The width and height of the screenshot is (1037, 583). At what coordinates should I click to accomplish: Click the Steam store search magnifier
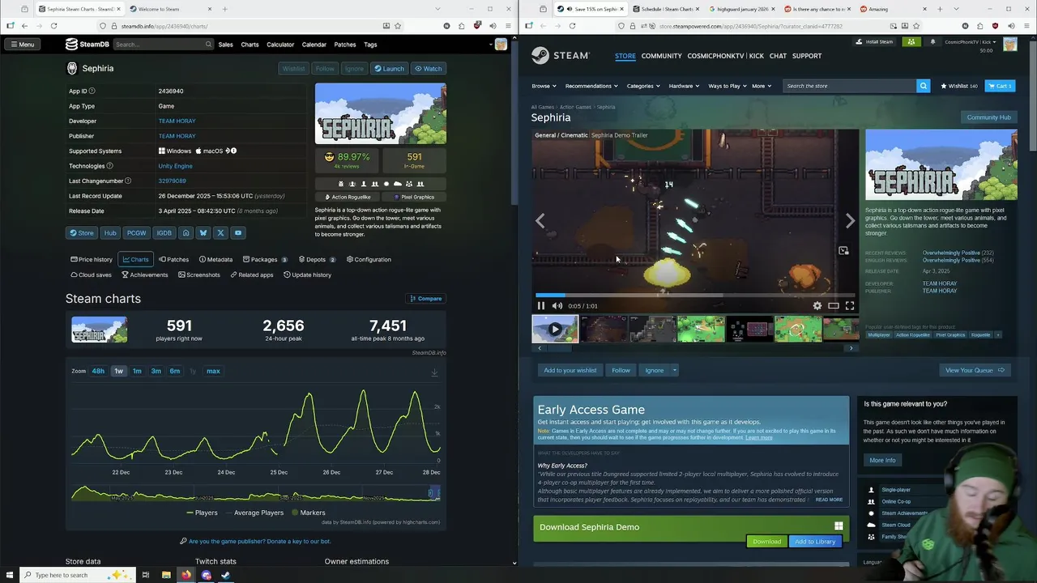923,86
